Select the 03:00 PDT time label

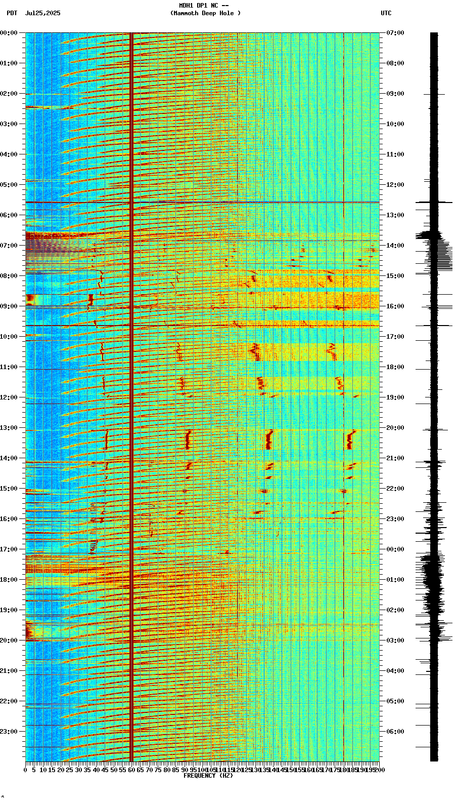(x=9, y=124)
